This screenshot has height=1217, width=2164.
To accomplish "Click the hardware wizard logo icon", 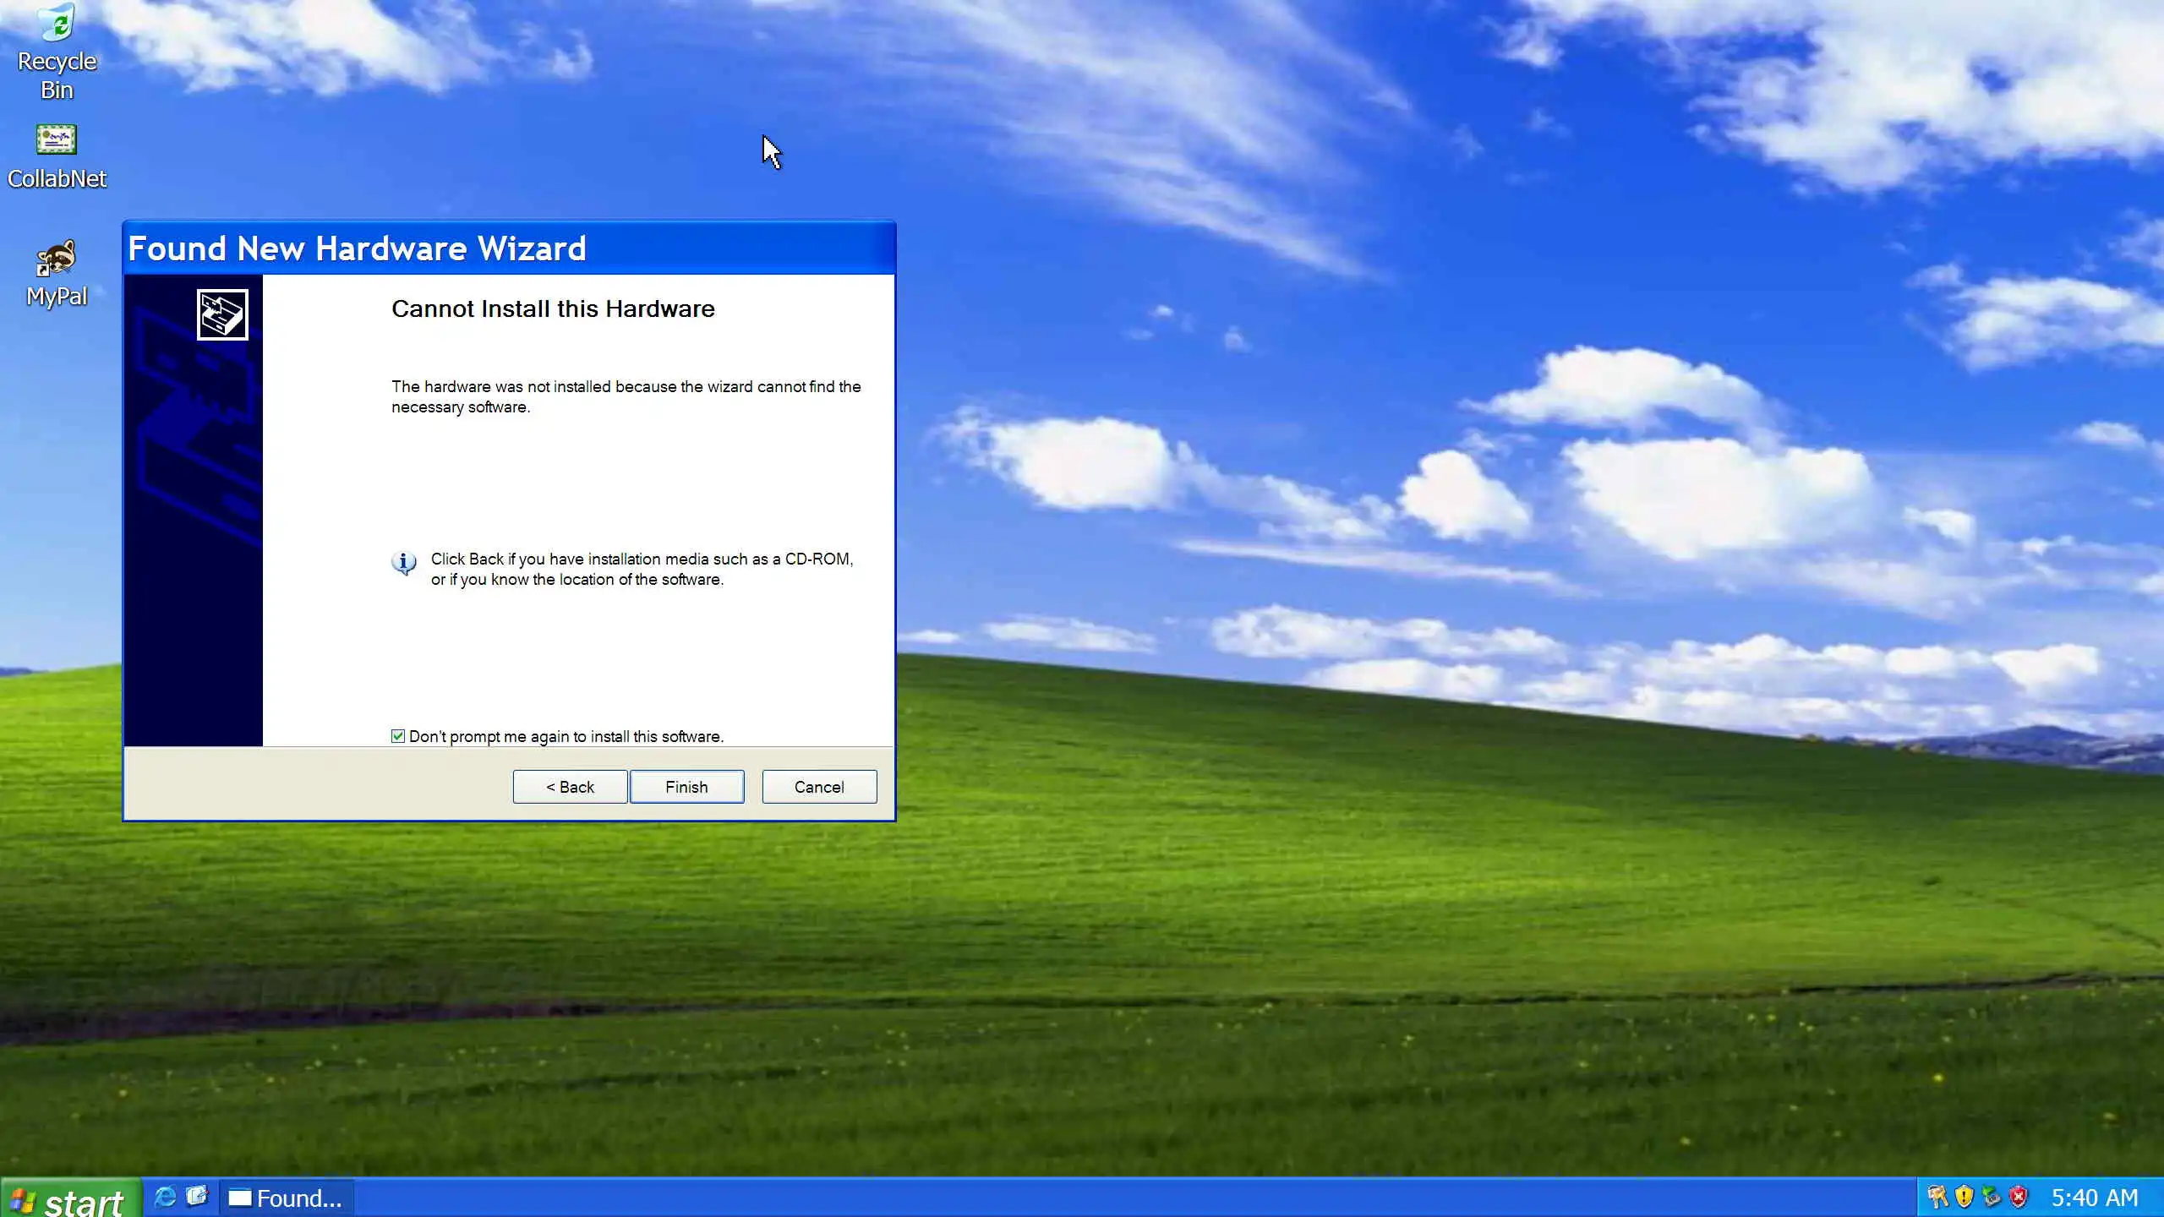I will (x=222, y=314).
